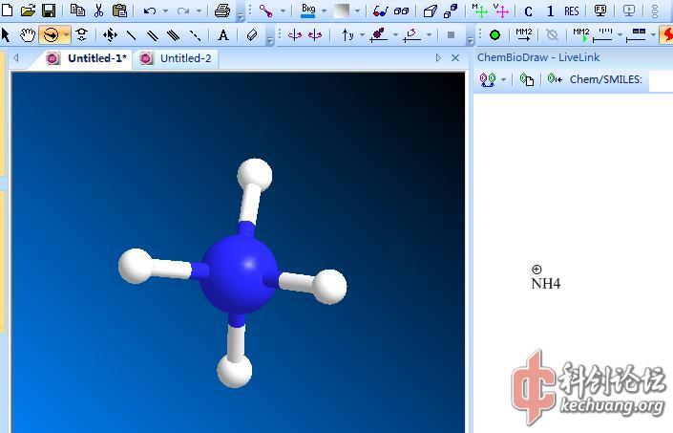Viewport: 673px width, 433px height.
Task: Toggle residue labels with RES button
Action: tap(571, 11)
